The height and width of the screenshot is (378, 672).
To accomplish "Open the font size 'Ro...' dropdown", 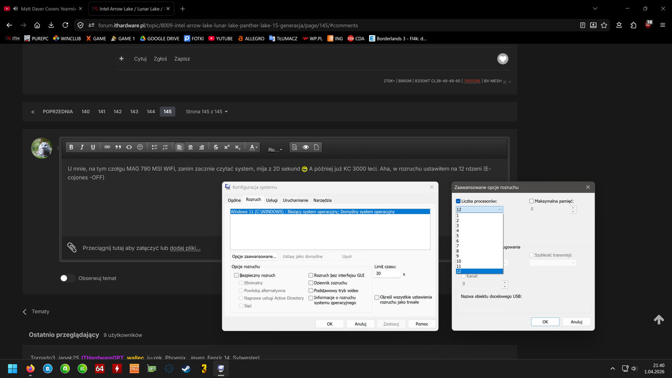I will coord(275,150).
